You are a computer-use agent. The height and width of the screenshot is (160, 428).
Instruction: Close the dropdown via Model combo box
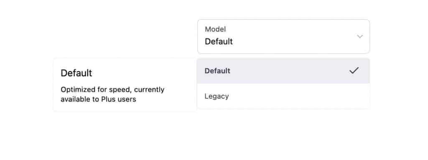tap(283, 37)
